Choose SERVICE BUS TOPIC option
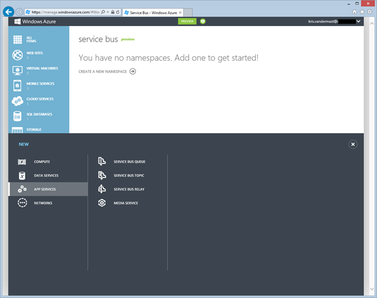The image size is (377, 298). (x=129, y=176)
